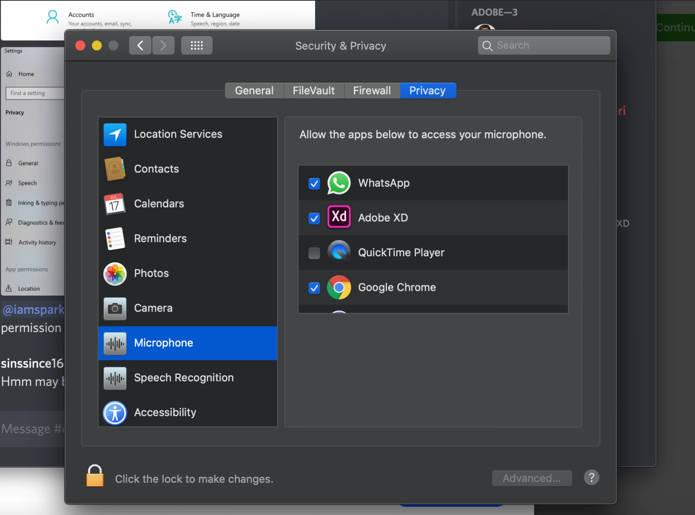695x515 pixels.
Task: Enable QuickTime Player microphone access
Action: click(x=314, y=253)
